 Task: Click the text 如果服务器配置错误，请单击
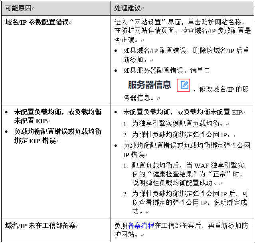click(x=167, y=71)
